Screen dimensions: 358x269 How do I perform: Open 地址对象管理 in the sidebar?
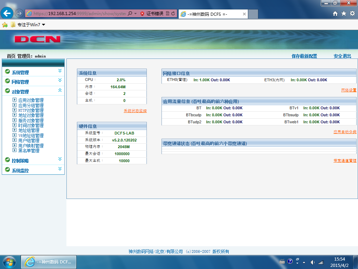[31, 115]
